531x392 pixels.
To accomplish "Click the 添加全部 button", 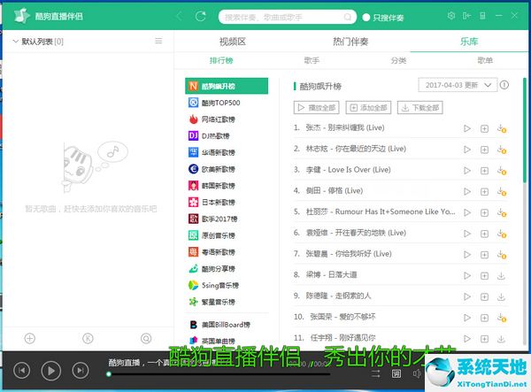I will 368,108.
